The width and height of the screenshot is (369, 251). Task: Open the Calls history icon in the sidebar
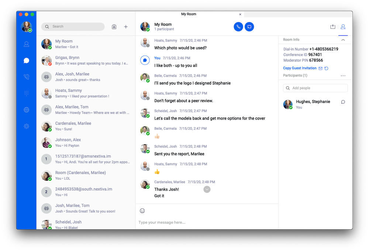point(26,77)
